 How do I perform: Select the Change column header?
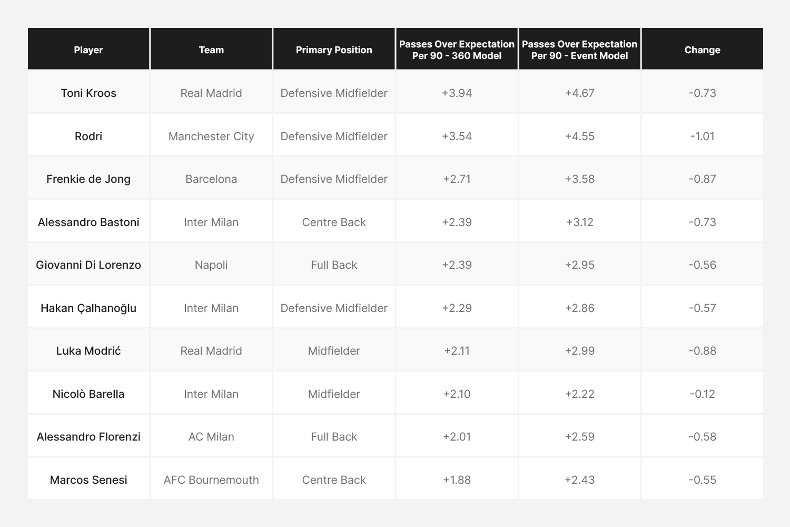pos(702,50)
